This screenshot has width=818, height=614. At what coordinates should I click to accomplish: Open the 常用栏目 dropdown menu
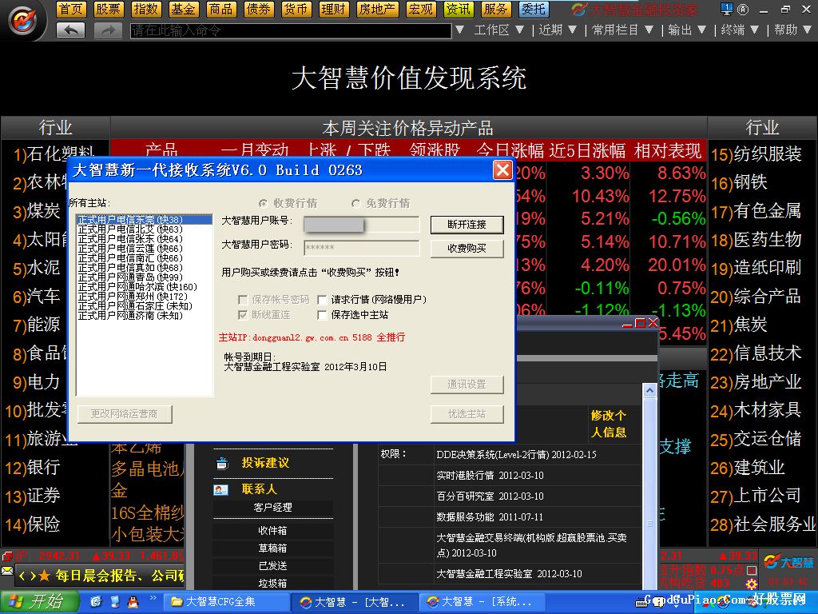622,30
